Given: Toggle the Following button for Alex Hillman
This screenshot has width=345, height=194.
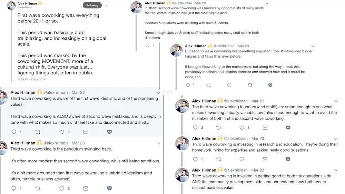Looking at the screenshot, I should pos(92,5).
